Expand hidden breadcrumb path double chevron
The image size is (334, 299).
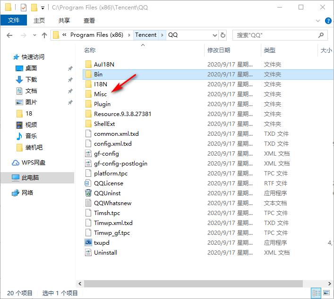[x=64, y=35]
